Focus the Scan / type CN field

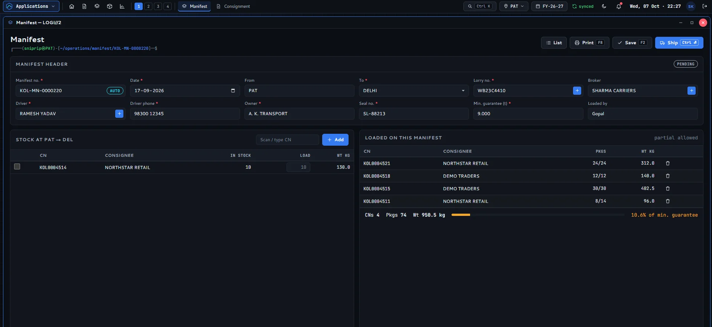(x=288, y=140)
